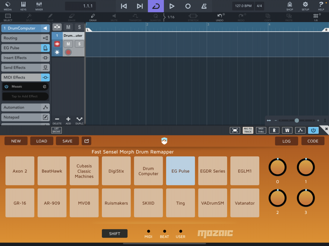
Task: Expand the Routing section
Action: pos(25,38)
